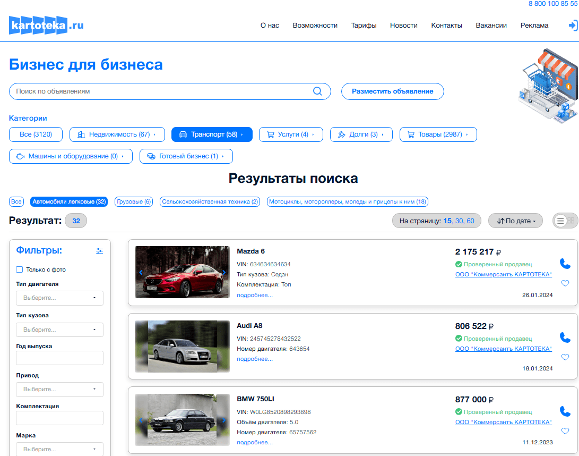This screenshot has height=456, width=579.
Task: Open filter settings sliders icon
Action: click(x=99, y=251)
